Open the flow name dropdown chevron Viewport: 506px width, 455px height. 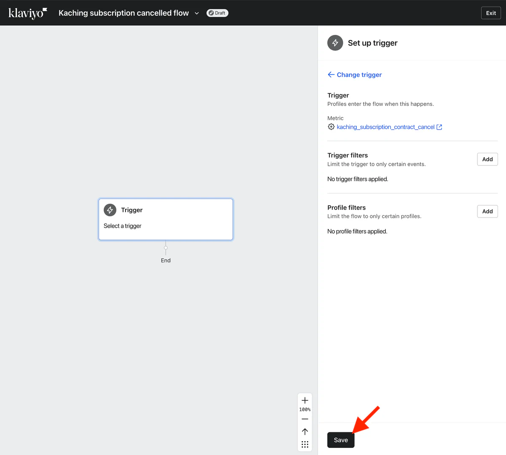196,13
